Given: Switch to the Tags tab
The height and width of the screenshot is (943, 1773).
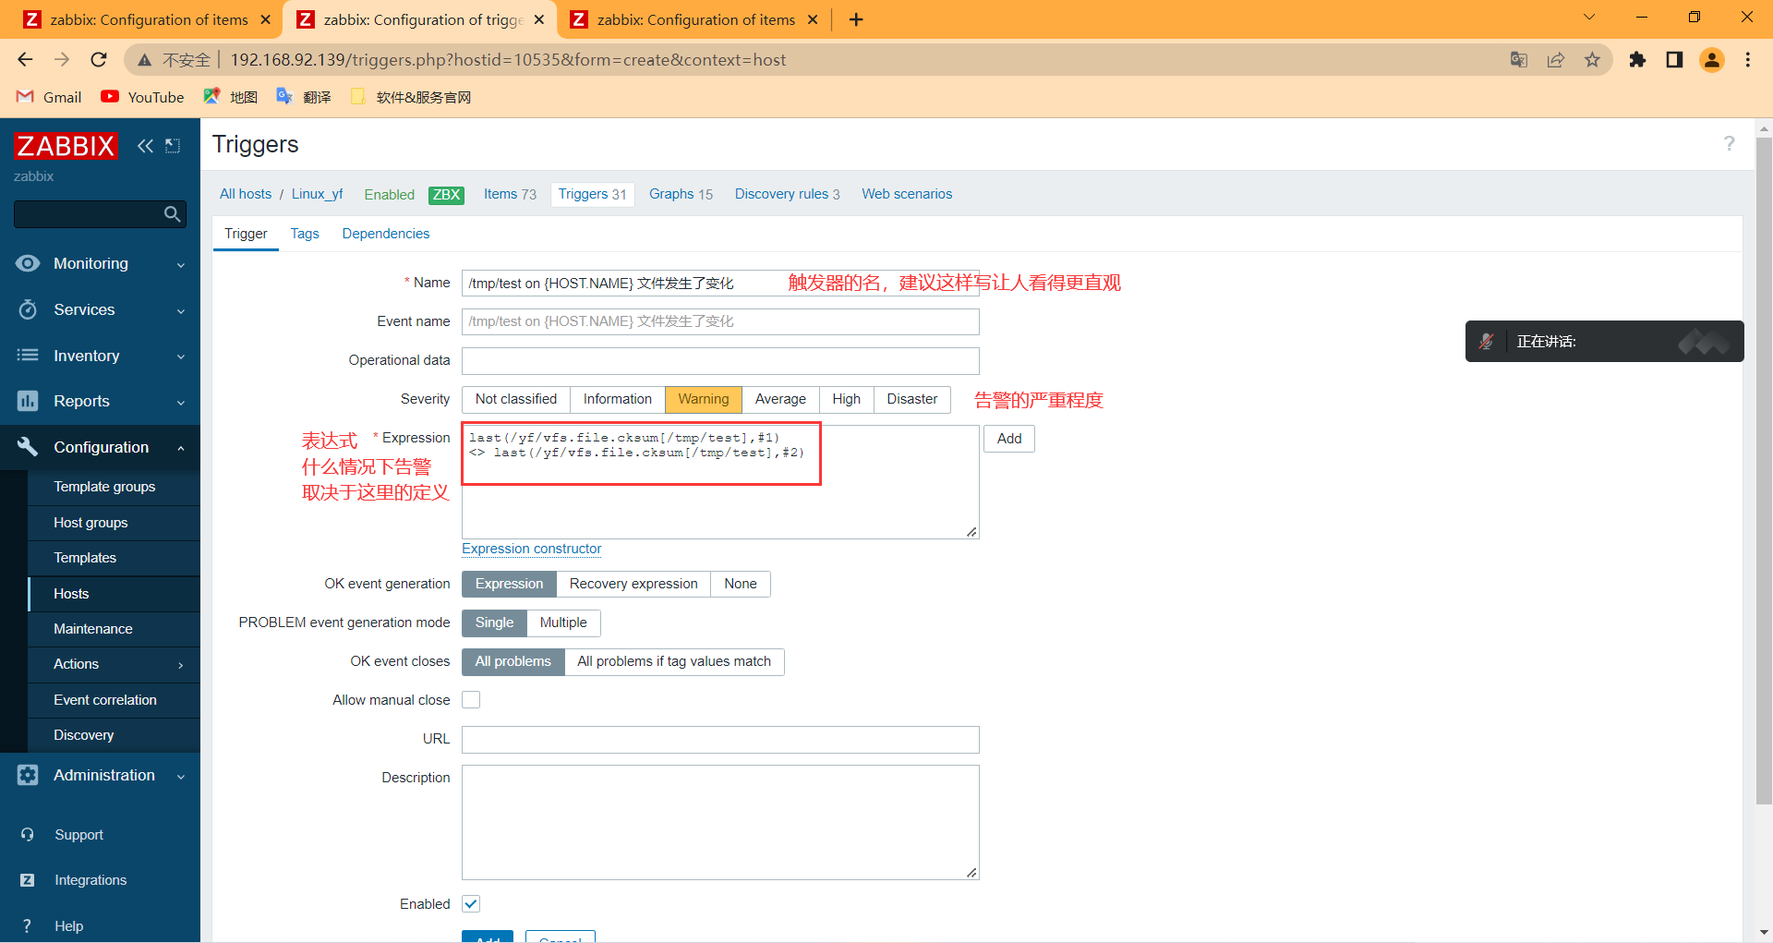Looking at the screenshot, I should click(305, 234).
